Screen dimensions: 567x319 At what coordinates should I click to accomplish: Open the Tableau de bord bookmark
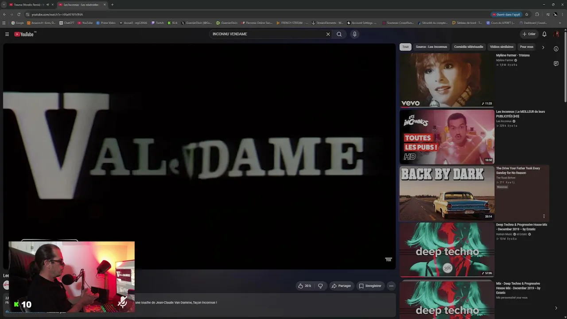tap(467, 23)
